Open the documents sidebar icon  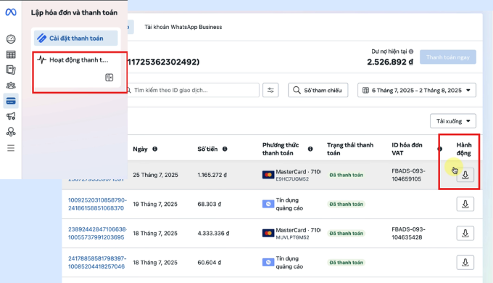pos(11,70)
